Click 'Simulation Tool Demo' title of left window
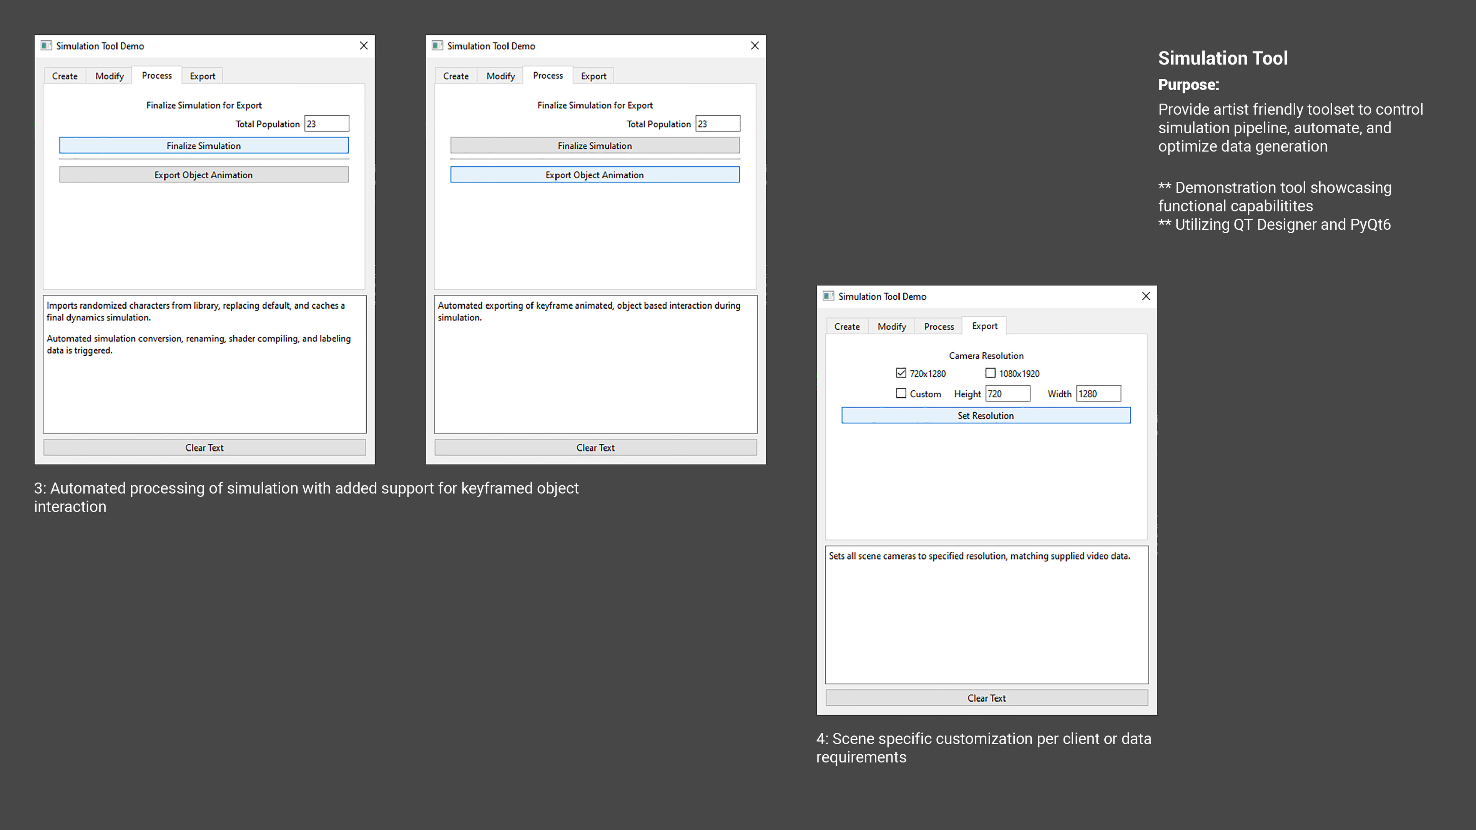This screenshot has height=830, width=1476. tap(100, 46)
